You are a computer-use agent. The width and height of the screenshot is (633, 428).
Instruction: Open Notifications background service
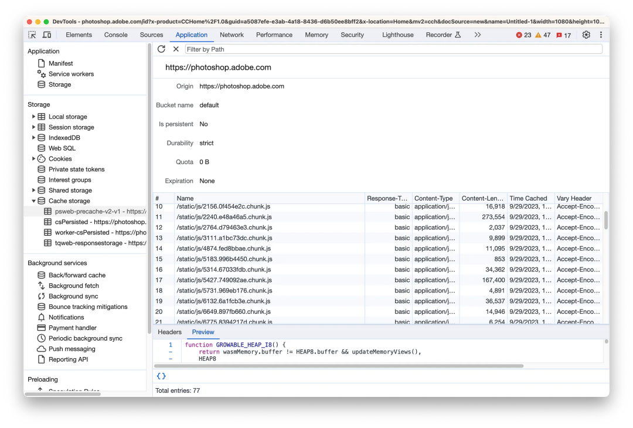click(66, 317)
